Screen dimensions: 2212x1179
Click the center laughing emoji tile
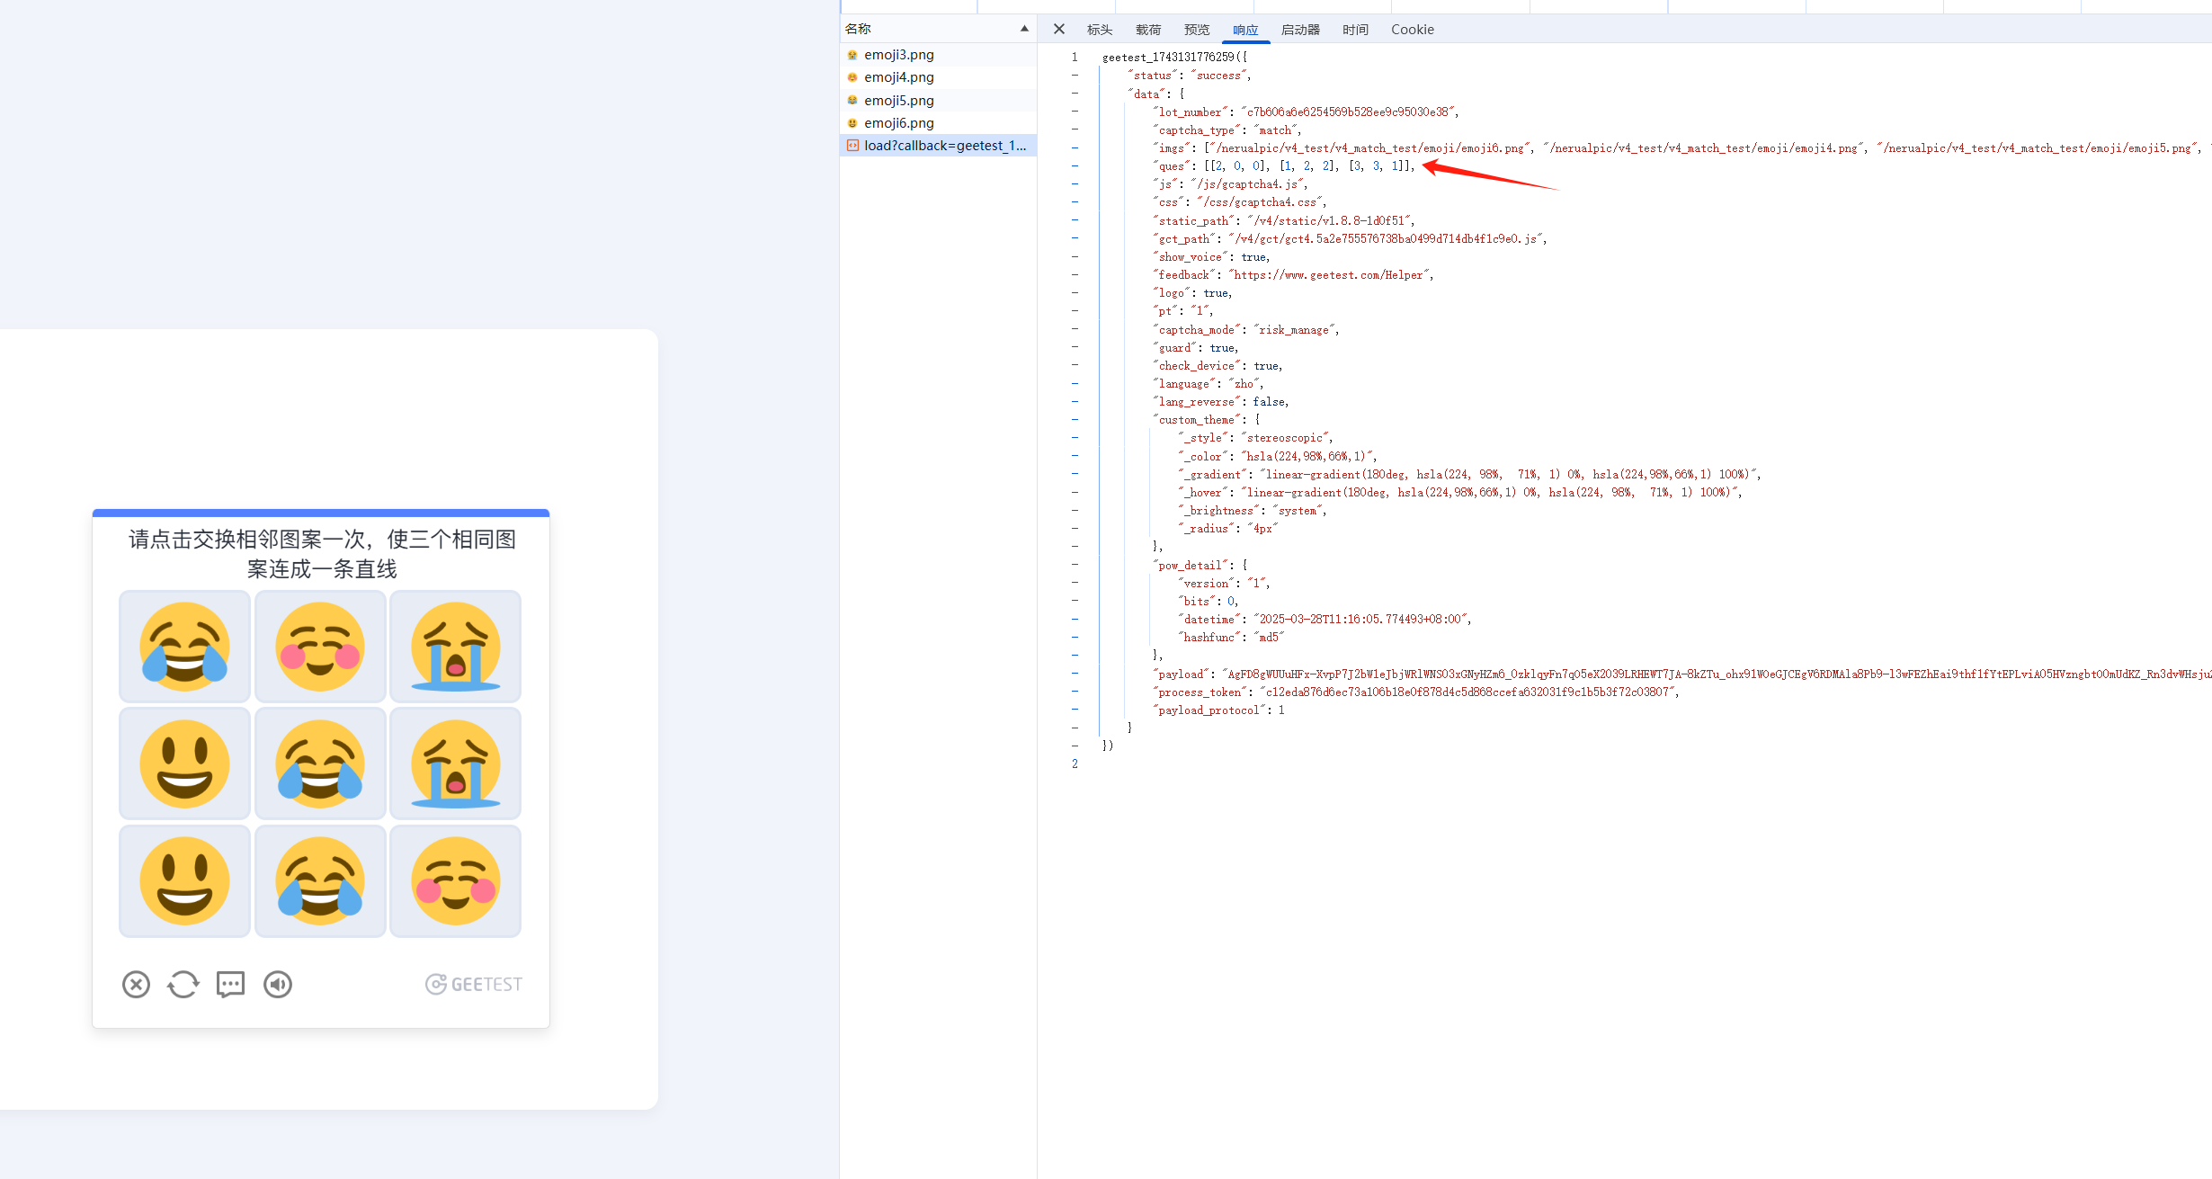[x=320, y=764]
